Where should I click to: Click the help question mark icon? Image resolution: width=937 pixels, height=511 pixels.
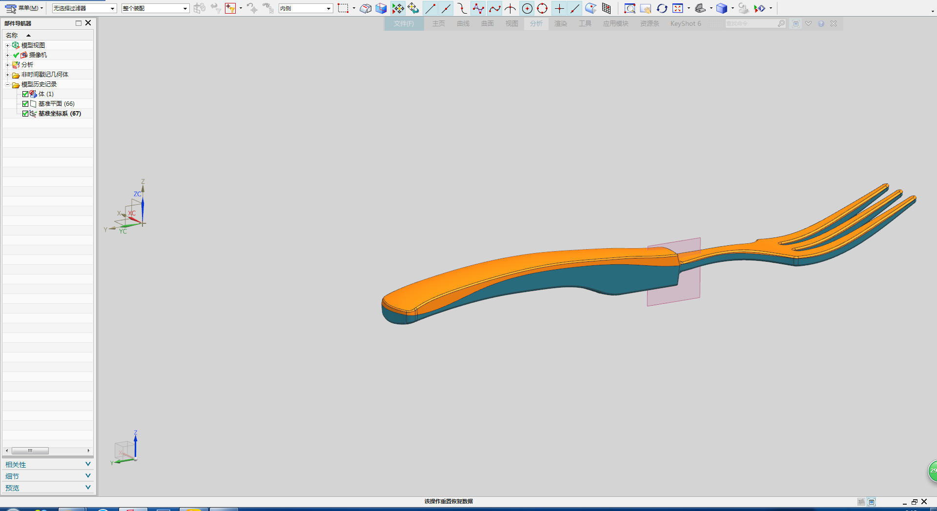[x=821, y=23]
